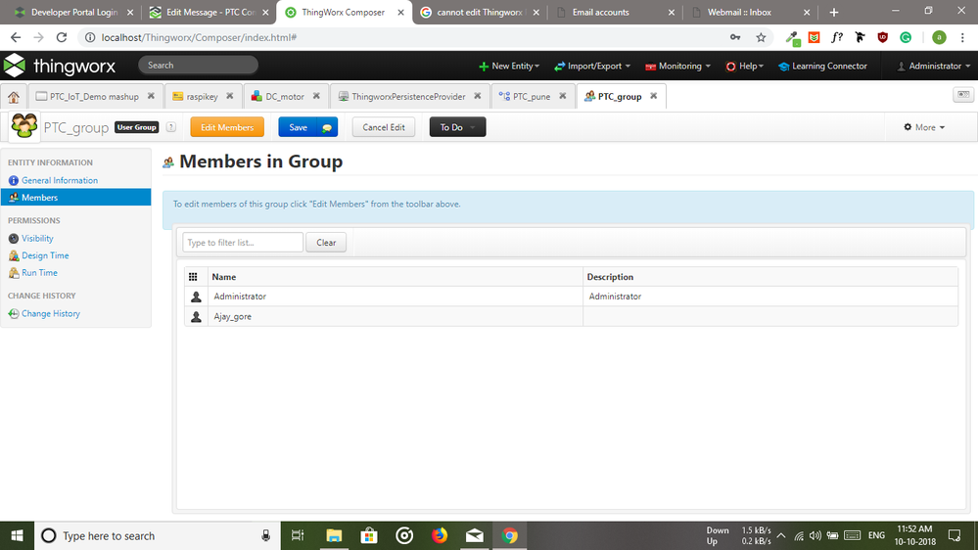
Task: Click the PTC_group entity avatar icon
Action: pos(24,126)
